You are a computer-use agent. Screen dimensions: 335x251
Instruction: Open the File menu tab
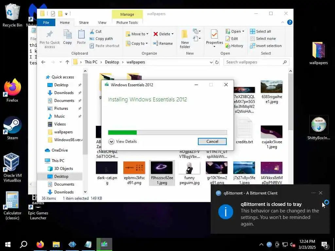[x=46, y=23]
